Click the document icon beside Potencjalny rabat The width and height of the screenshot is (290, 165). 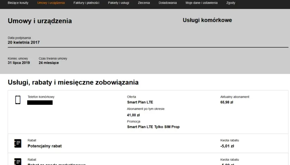point(18,143)
